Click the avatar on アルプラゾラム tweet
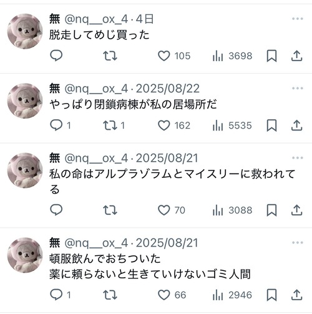This screenshot has width=312, height=314. pos(25,170)
